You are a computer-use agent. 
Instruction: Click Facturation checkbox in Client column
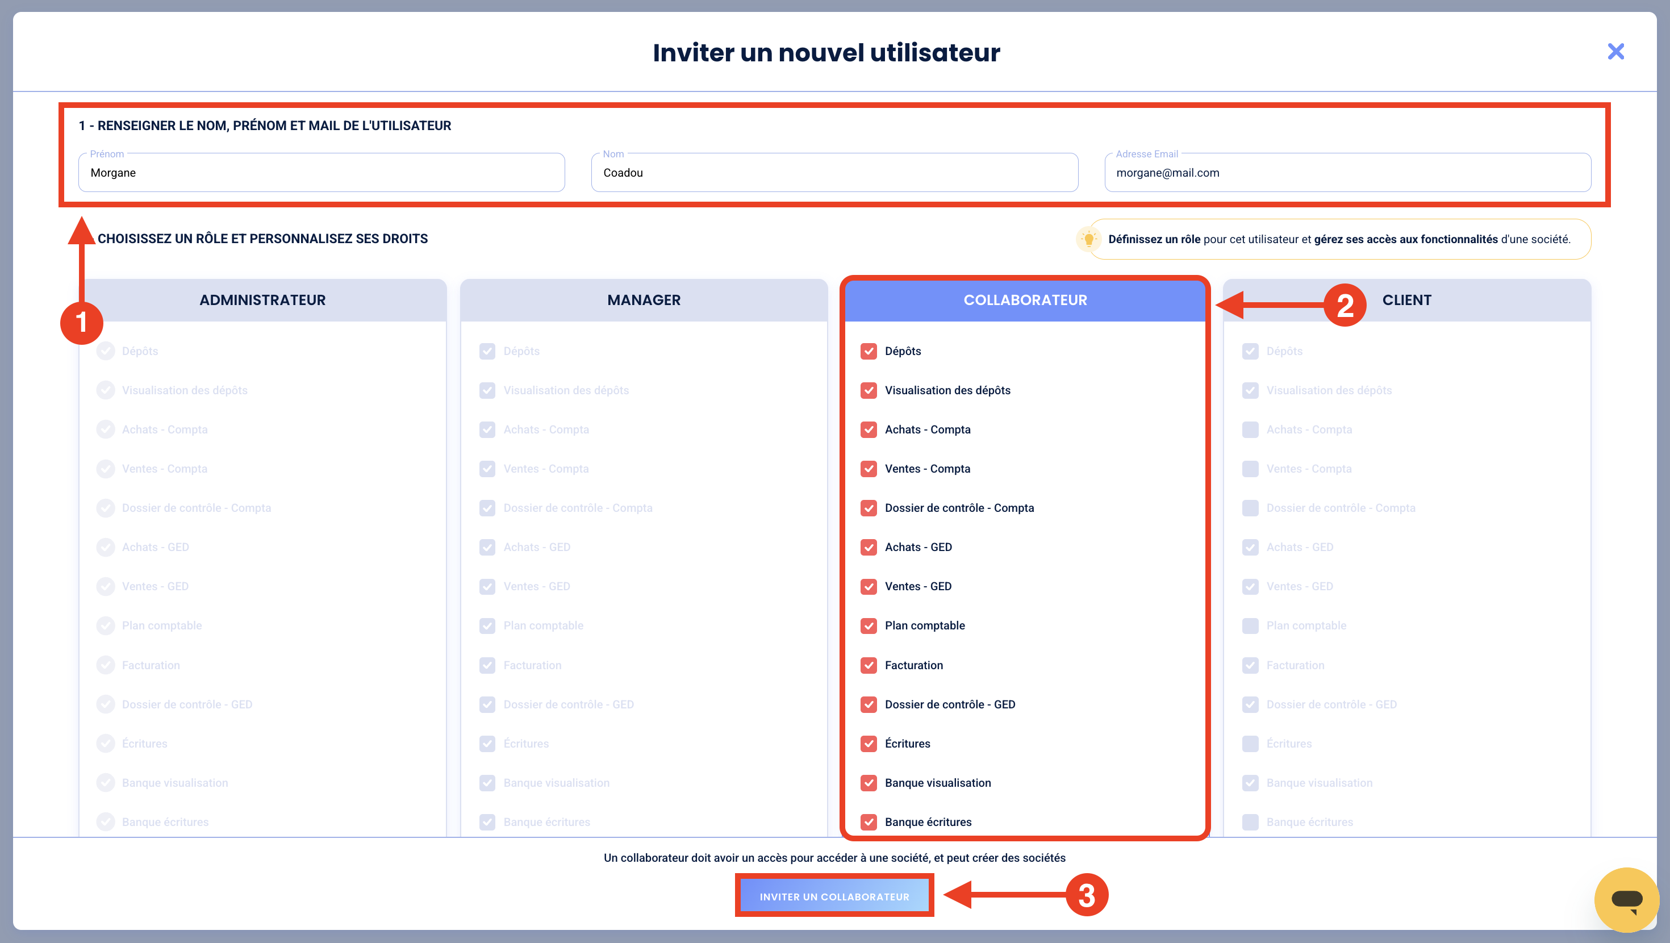1251,665
